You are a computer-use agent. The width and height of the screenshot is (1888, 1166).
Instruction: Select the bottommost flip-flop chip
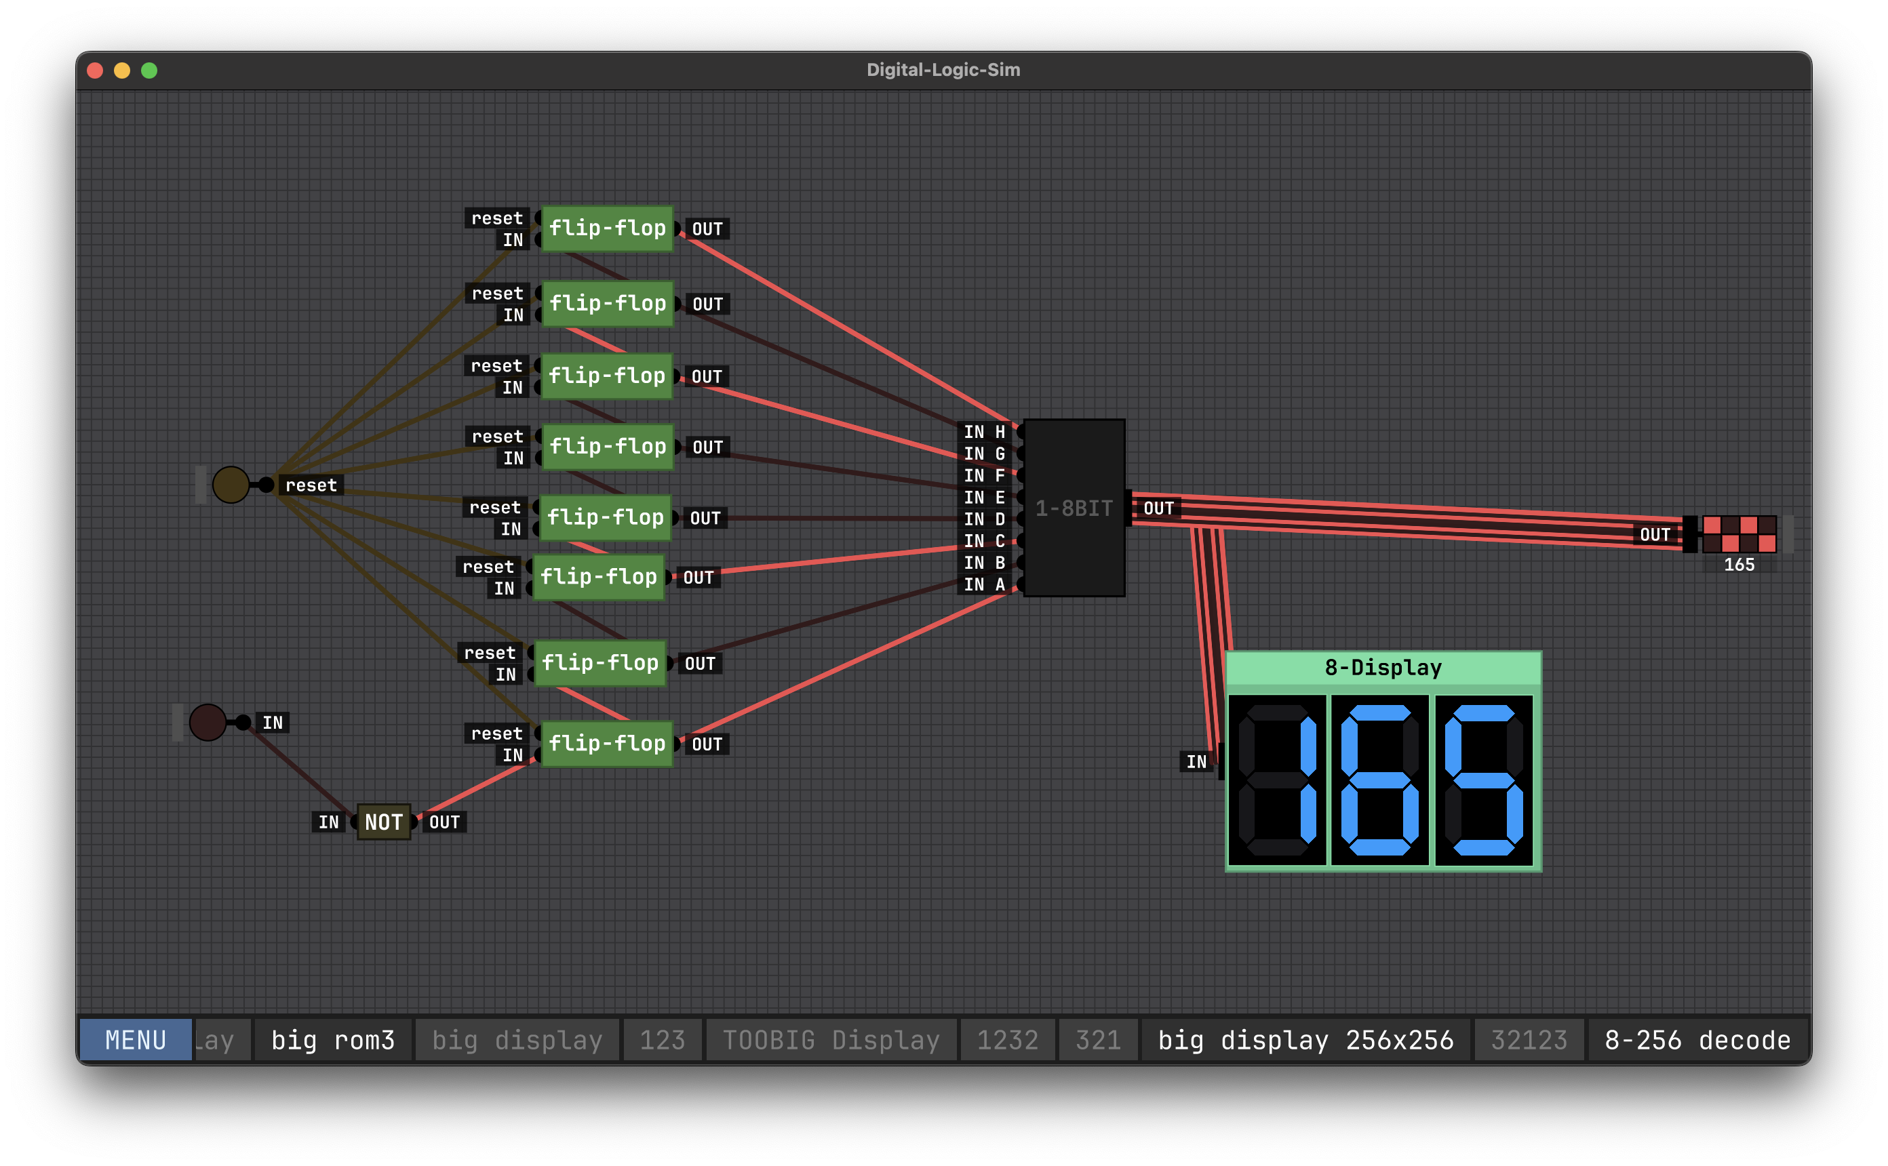click(x=607, y=744)
